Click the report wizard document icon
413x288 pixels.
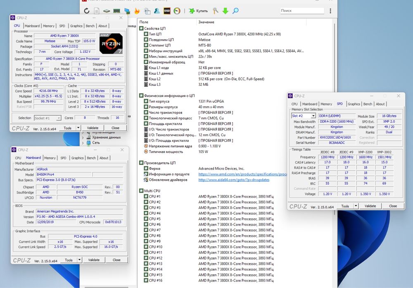click(147, 11)
